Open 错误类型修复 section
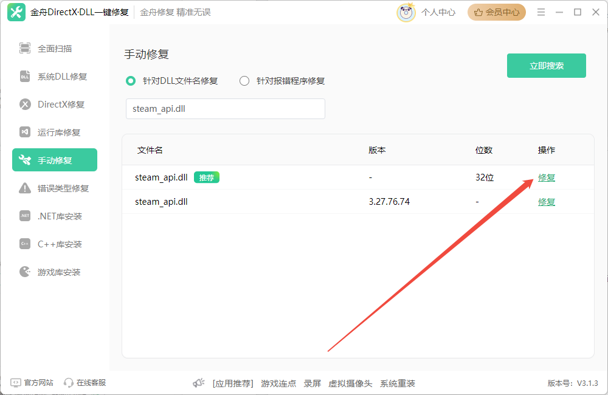Image resolution: width=608 pixels, height=395 pixels. (55, 188)
